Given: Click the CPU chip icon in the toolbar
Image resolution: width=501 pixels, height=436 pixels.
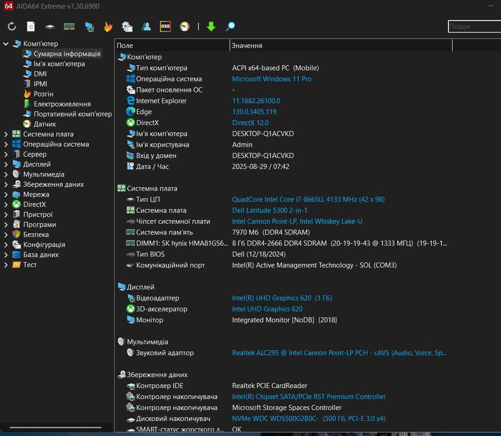Looking at the screenshot, I should pos(50,27).
